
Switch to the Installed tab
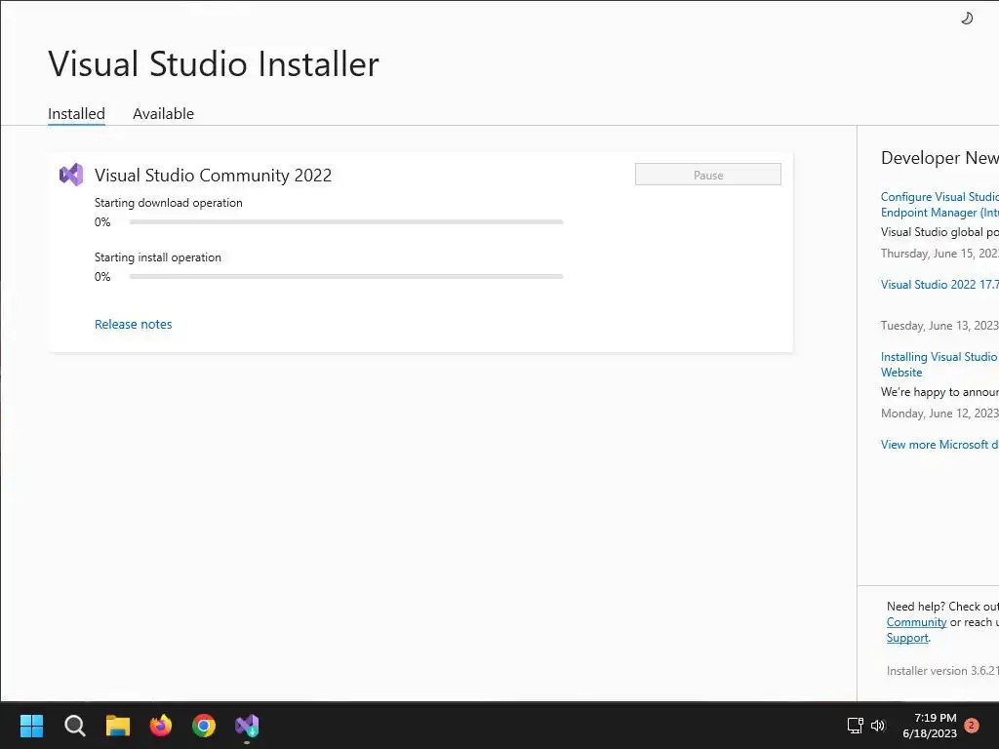click(x=76, y=113)
